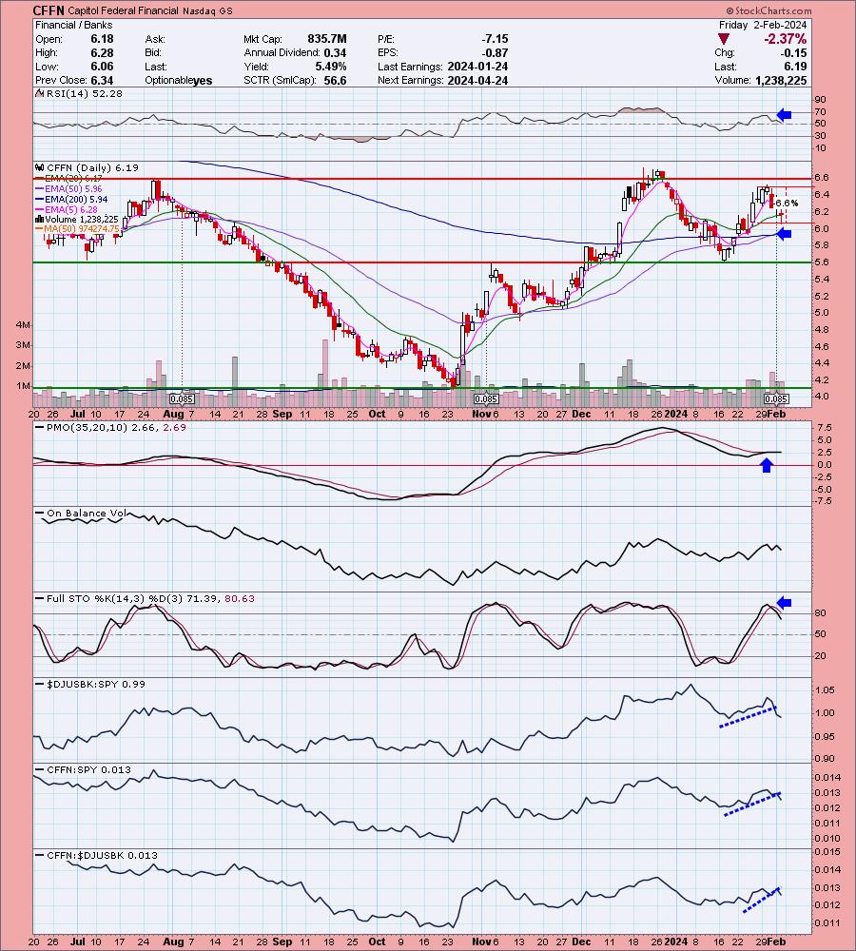
Task: Click the 0.085 dividend marker near February
Action: click(776, 399)
